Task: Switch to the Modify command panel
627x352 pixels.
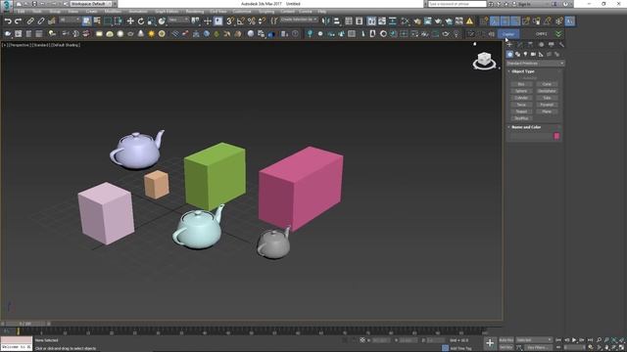Action: [x=520, y=45]
